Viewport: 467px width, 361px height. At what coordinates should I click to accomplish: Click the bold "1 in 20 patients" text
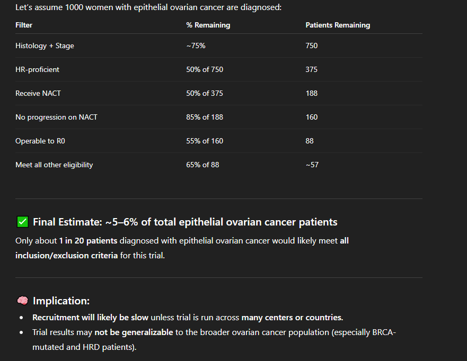pyautogui.click(x=88, y=241)
